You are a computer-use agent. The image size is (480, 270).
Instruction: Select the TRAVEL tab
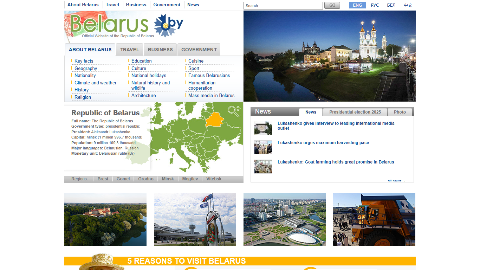pyautogui.click(x=130, y=50)
